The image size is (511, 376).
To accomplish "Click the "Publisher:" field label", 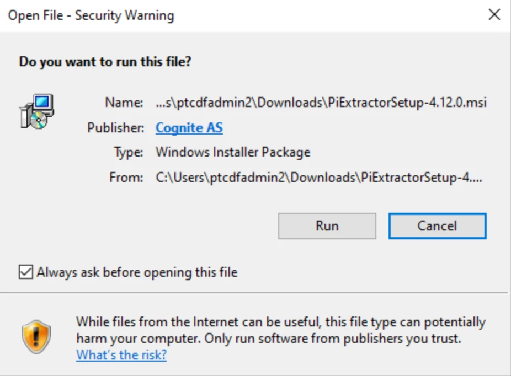I will 115,128.
